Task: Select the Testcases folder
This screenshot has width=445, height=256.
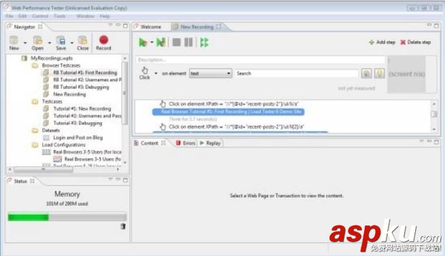Action: pos(52,101)
